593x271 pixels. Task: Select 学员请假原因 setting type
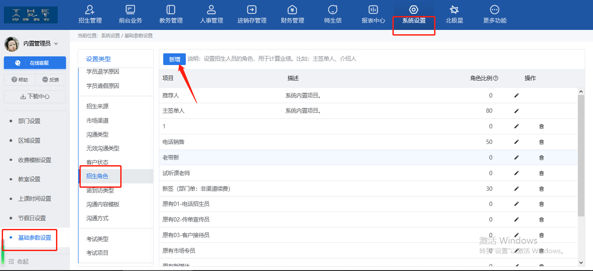coord(102,86)
